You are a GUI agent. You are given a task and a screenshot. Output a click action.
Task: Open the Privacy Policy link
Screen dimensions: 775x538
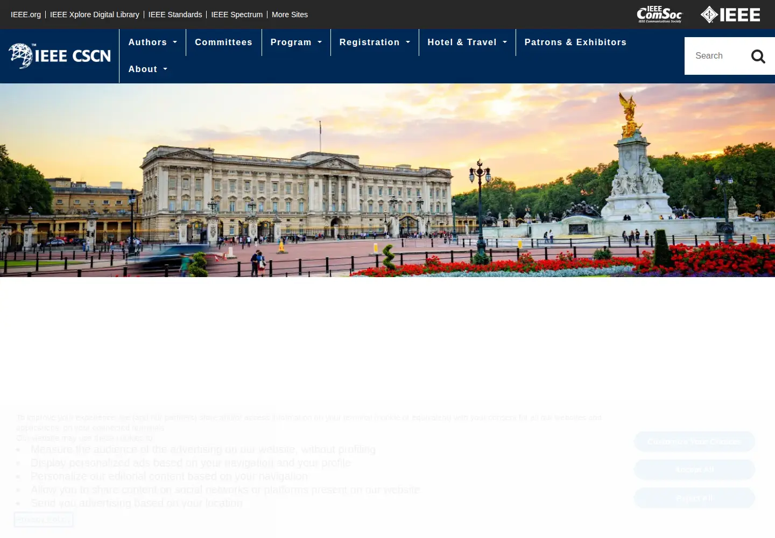pyautogui.click(x=43, y=520)
